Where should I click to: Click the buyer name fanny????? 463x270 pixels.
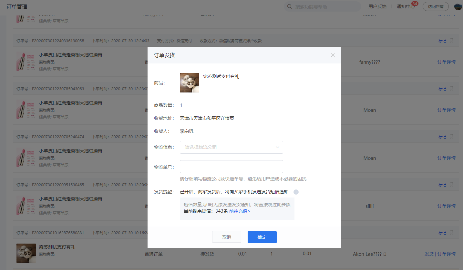click(x=369, y=62)
